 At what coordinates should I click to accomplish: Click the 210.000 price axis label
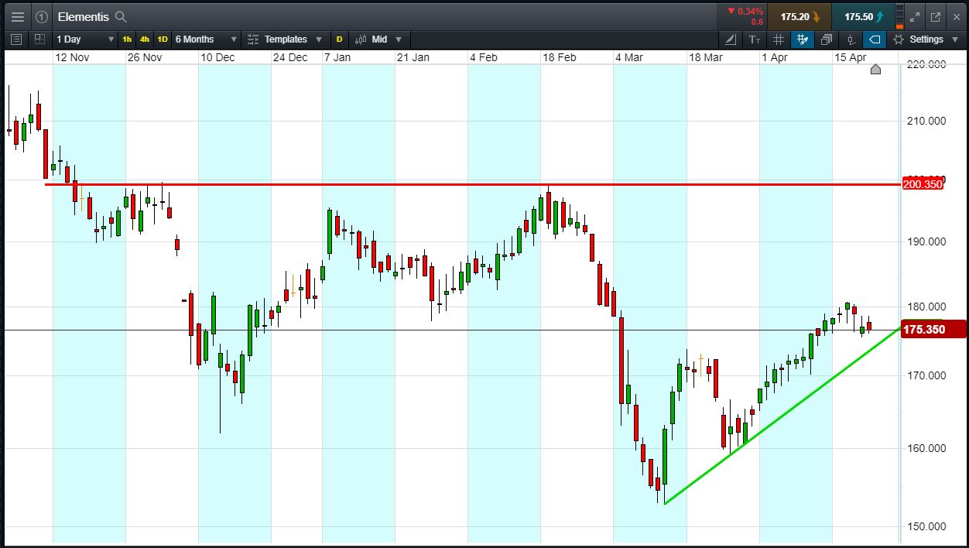(x=926, y=121)
